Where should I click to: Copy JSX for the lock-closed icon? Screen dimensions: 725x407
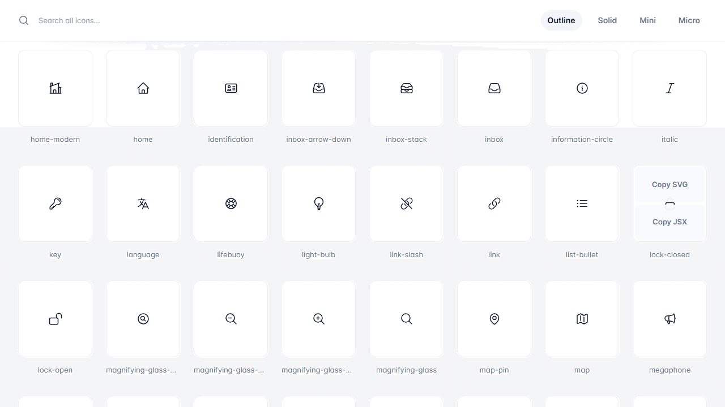pyautogui.click(x=669, y=222)
